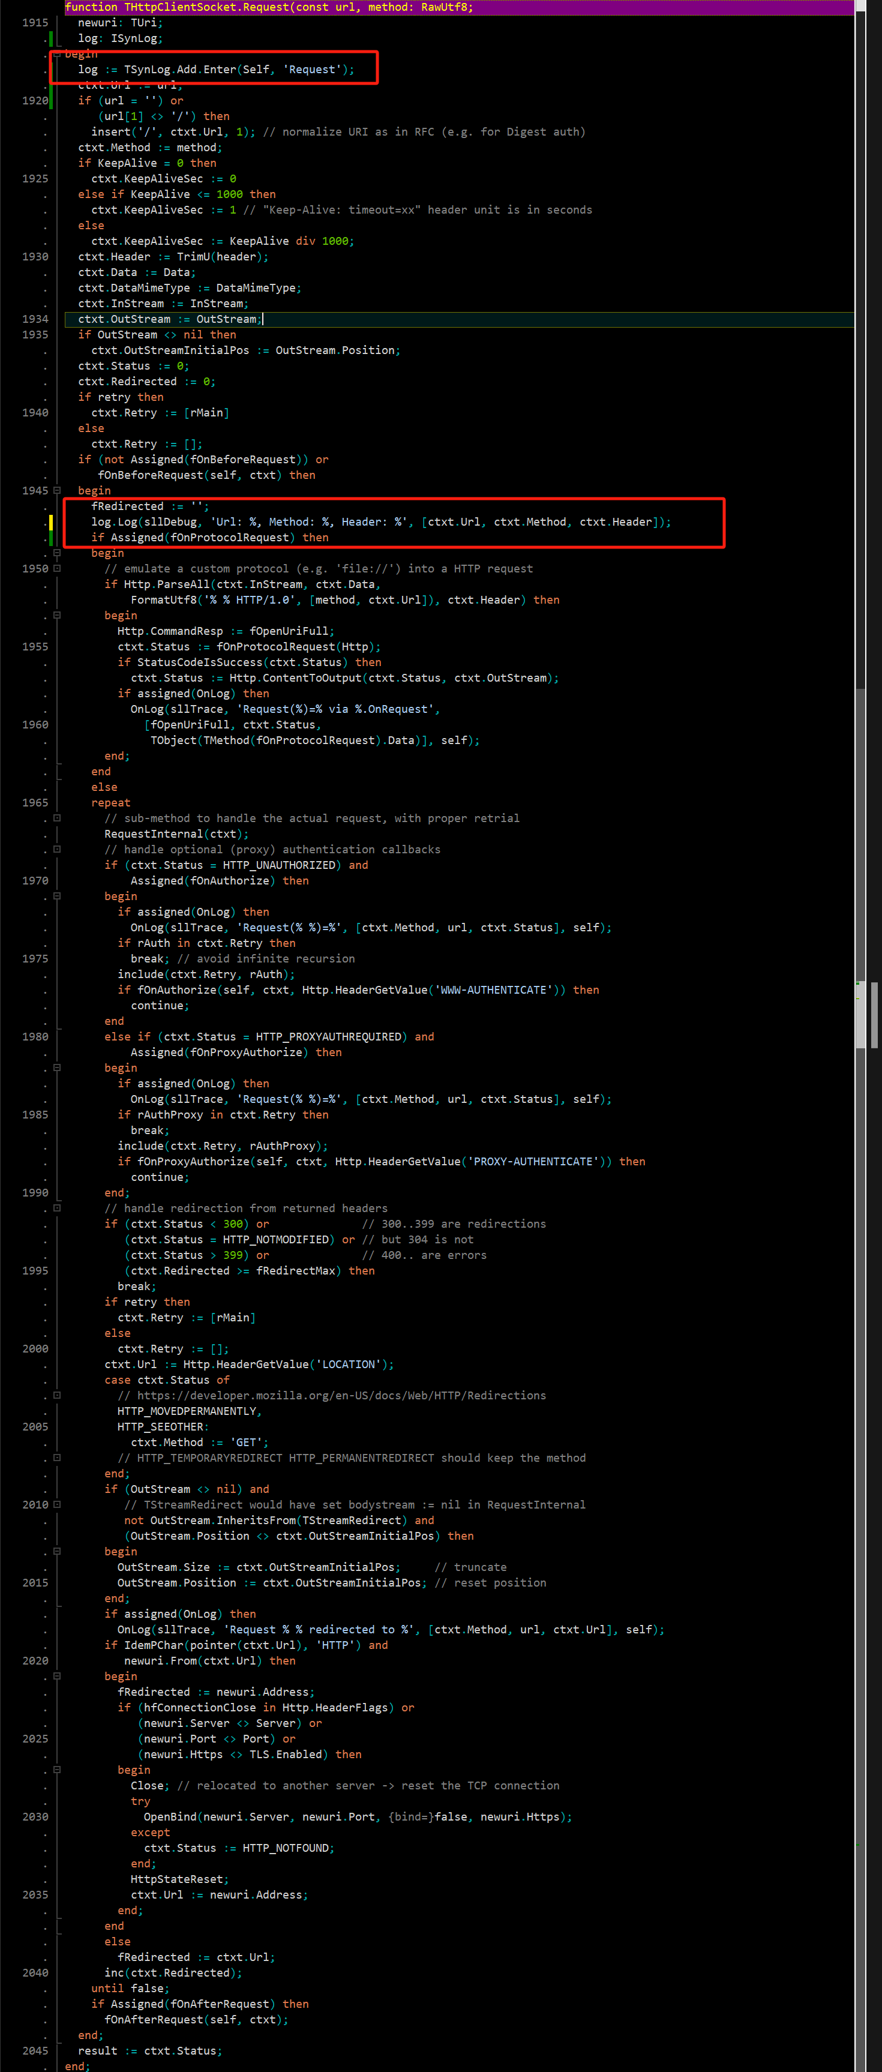Place cursor on 'log: ISynLog;' declaration
882x2072 pixels.
pyautogui.click(x=121, y=38)
